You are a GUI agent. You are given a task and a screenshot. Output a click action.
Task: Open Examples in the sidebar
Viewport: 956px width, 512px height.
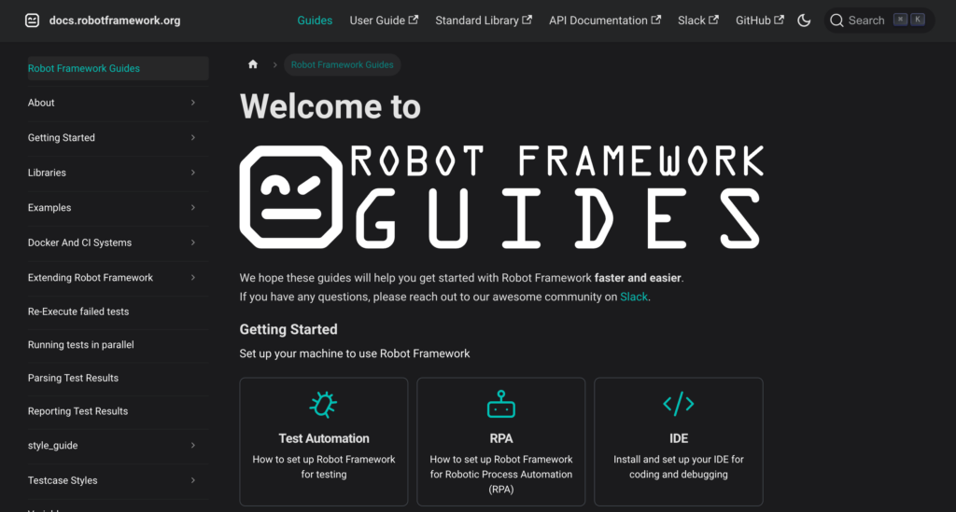point(49,208)
